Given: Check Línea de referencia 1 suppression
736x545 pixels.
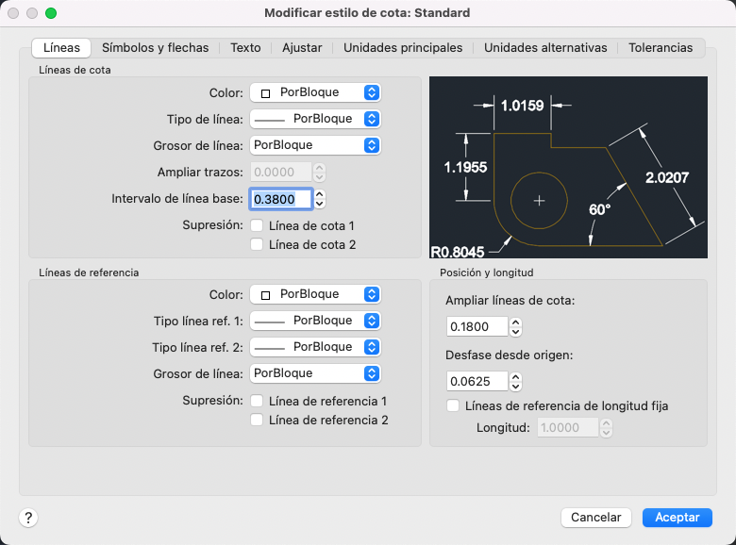Looking at the screenshot, I should (x=257, y=401).
